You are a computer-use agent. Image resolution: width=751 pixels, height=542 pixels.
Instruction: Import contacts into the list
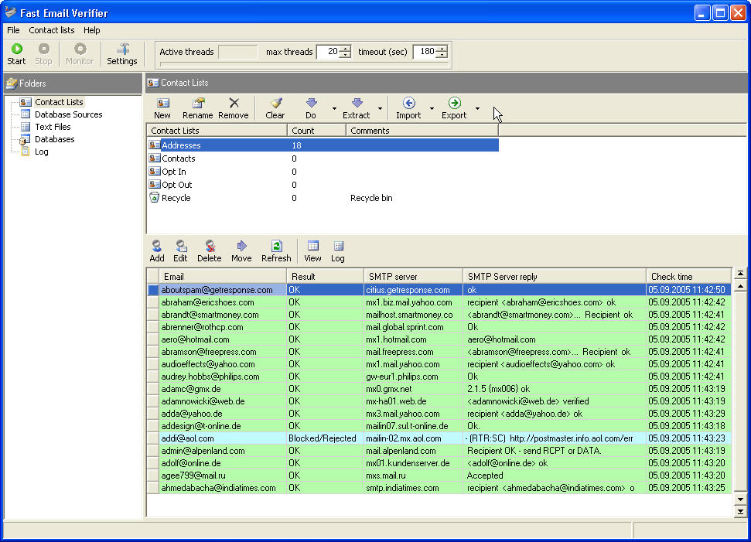(411, 107)
